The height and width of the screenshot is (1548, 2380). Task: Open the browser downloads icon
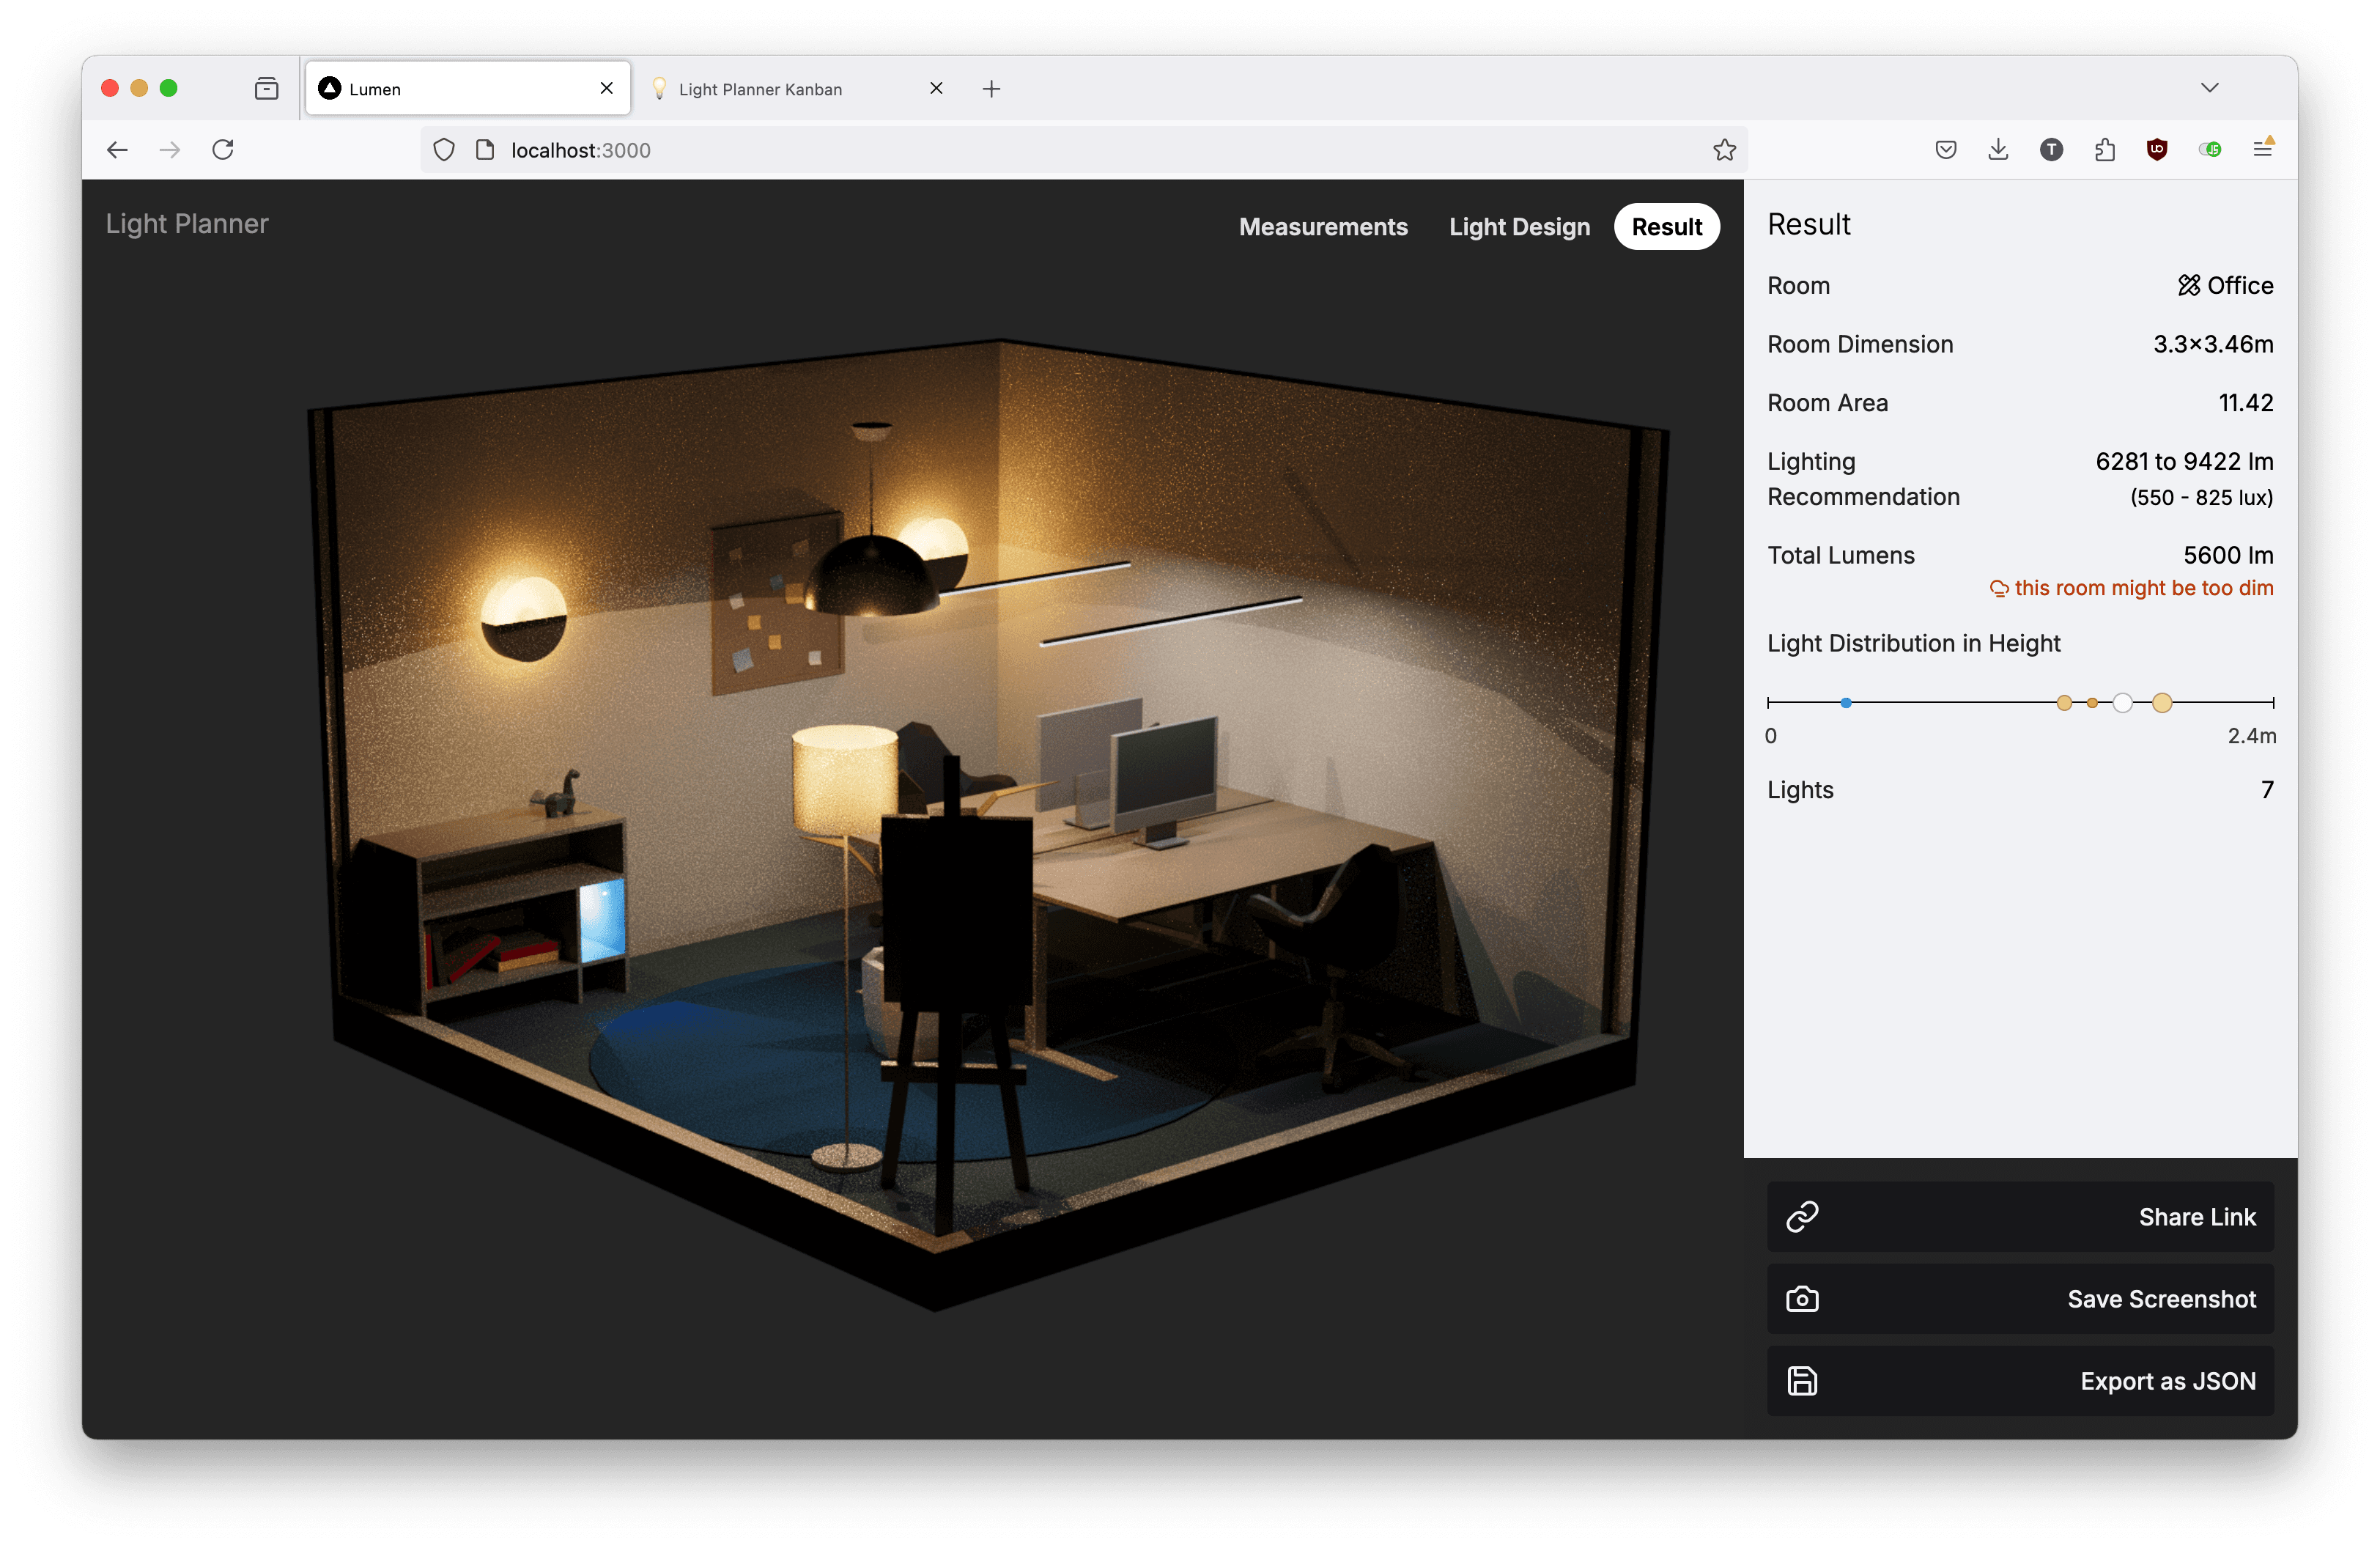(x=1998, y=150)
